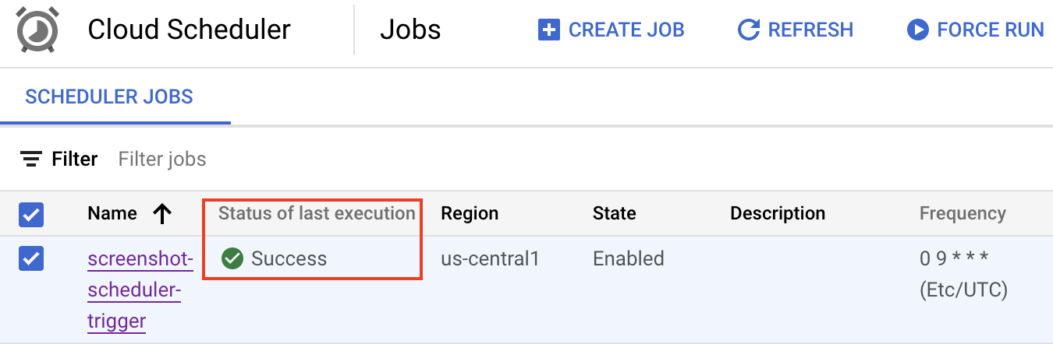Screen dimensions: 1053x344
Task: Click the Force Run play icon
Action: (917, 30)
